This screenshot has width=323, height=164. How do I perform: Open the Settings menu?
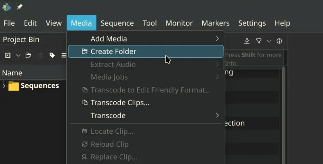click(252, 23)
